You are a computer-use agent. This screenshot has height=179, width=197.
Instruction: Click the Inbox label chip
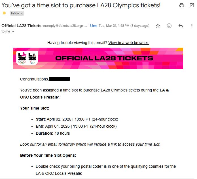point(15,13)
